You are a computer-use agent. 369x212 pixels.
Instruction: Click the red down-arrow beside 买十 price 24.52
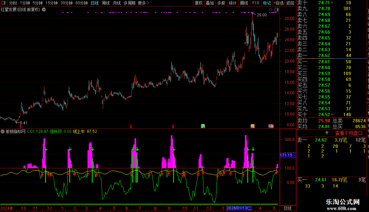click(332, 114)
